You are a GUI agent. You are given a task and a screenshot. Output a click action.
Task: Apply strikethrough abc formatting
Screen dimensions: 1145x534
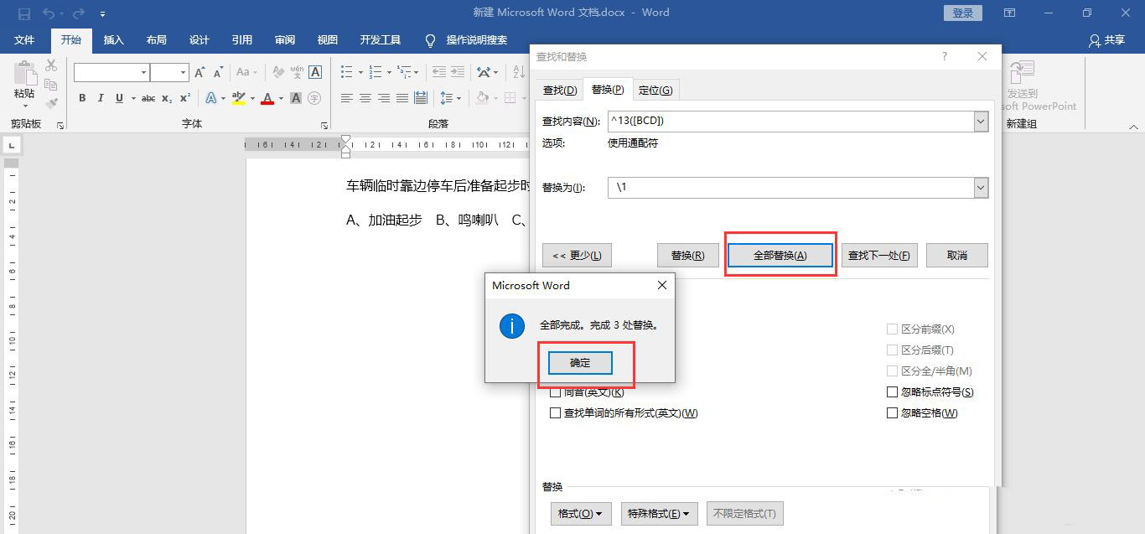point(148,98)
